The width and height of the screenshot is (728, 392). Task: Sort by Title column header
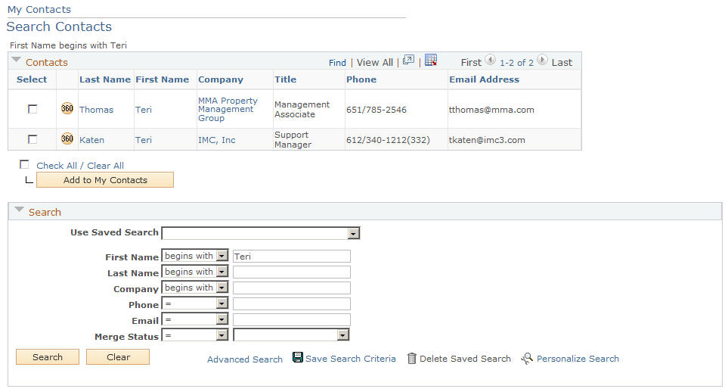(x=285, y=79)
